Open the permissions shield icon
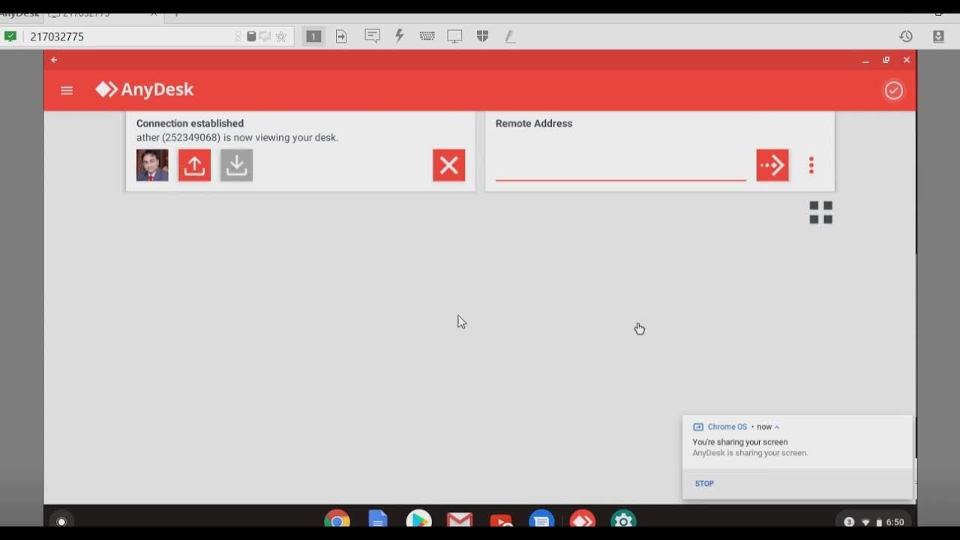This screenshot has height=540, width=960. (481, 36)
